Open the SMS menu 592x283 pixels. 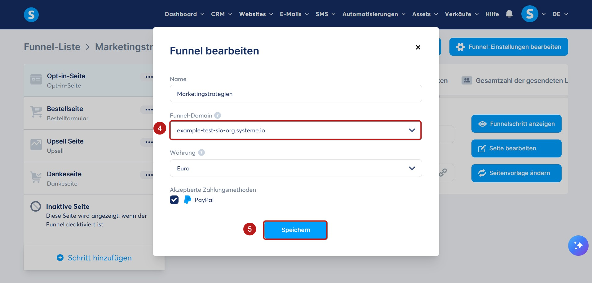[325, 14]
